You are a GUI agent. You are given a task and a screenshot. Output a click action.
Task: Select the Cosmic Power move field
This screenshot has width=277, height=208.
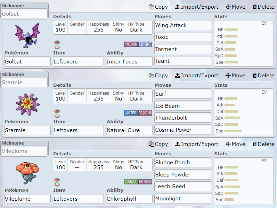[183, 130]
